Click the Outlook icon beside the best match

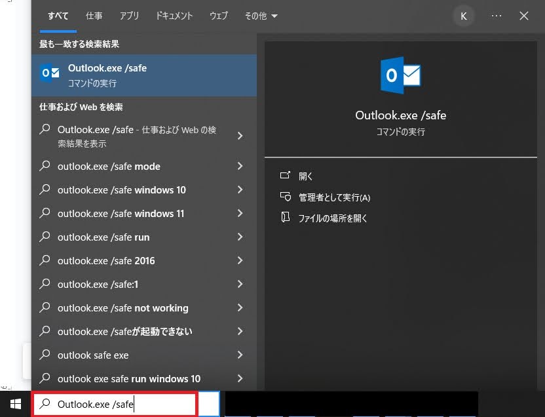coord(50,73)
